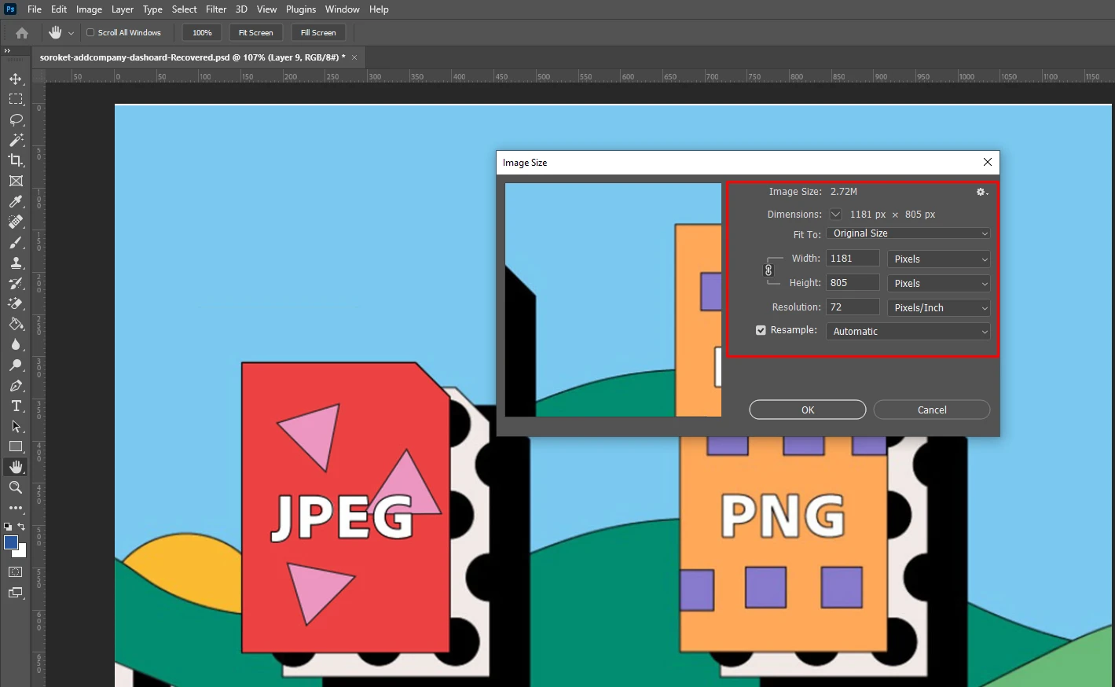The width and height of the screenshot is (1115, 687).
Task: Click the Fit Screen button
Action: tap(255, 33)
